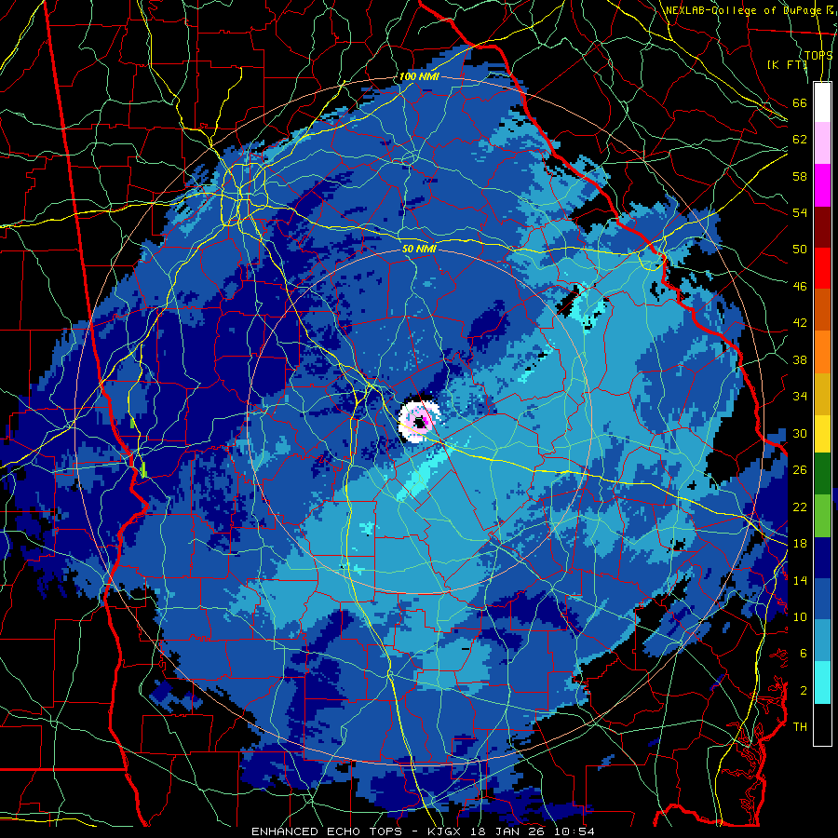Click the white ring at radar center
The height and width of the screenshot is (838, 838).
pos(420,422)
